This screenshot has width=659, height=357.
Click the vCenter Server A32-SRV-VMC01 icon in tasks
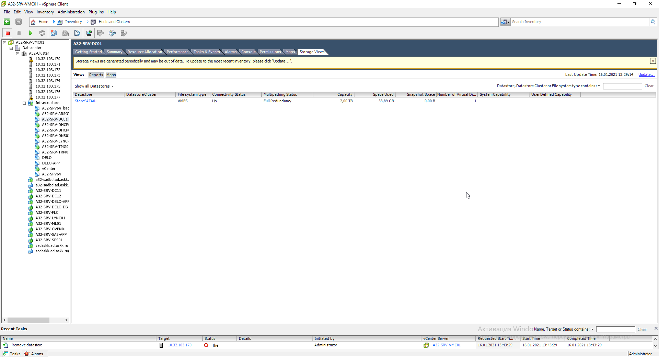click(426, 345)
